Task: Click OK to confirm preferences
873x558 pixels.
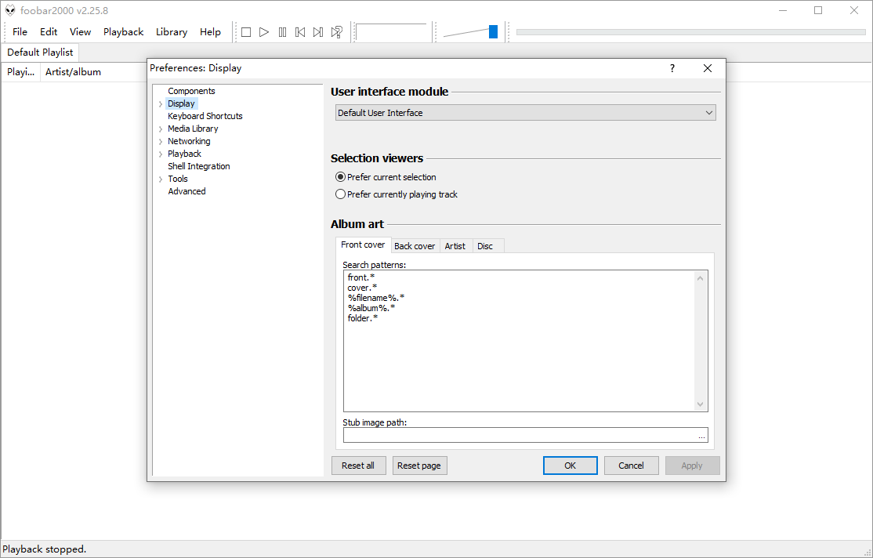Action: tap(570, 466)
